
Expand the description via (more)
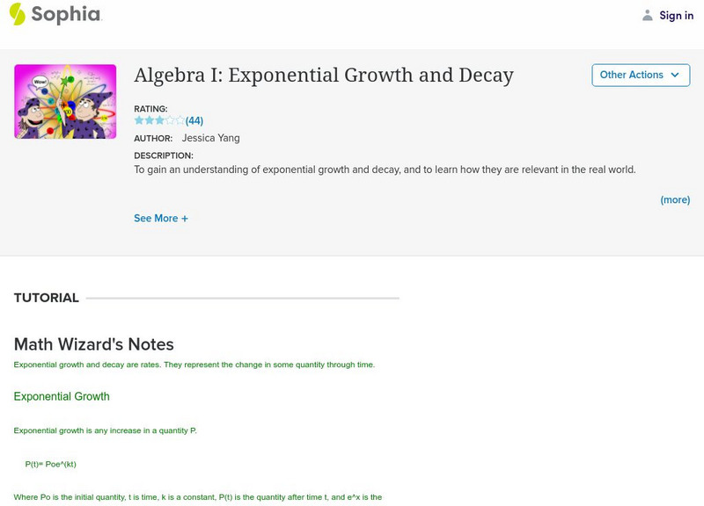[x=675, y=199]
